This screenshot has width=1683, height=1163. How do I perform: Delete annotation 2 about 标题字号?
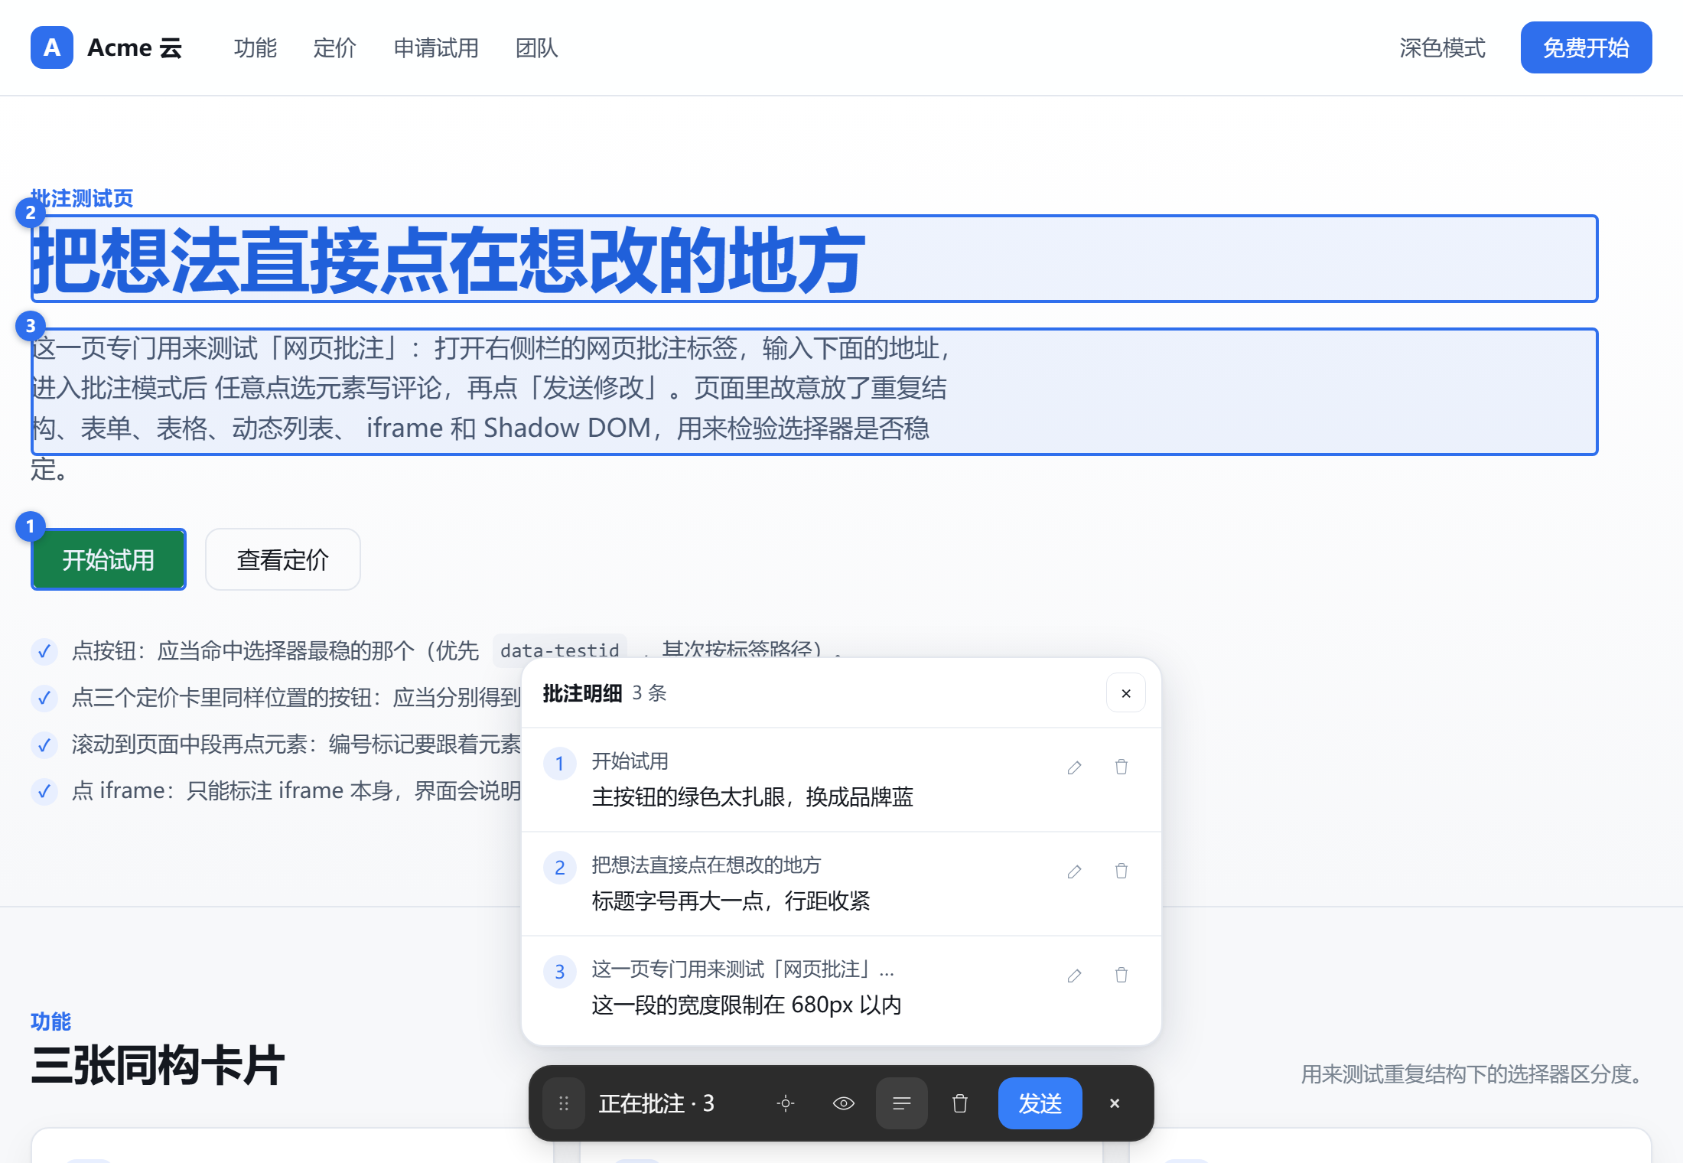tap(1121, 871)
